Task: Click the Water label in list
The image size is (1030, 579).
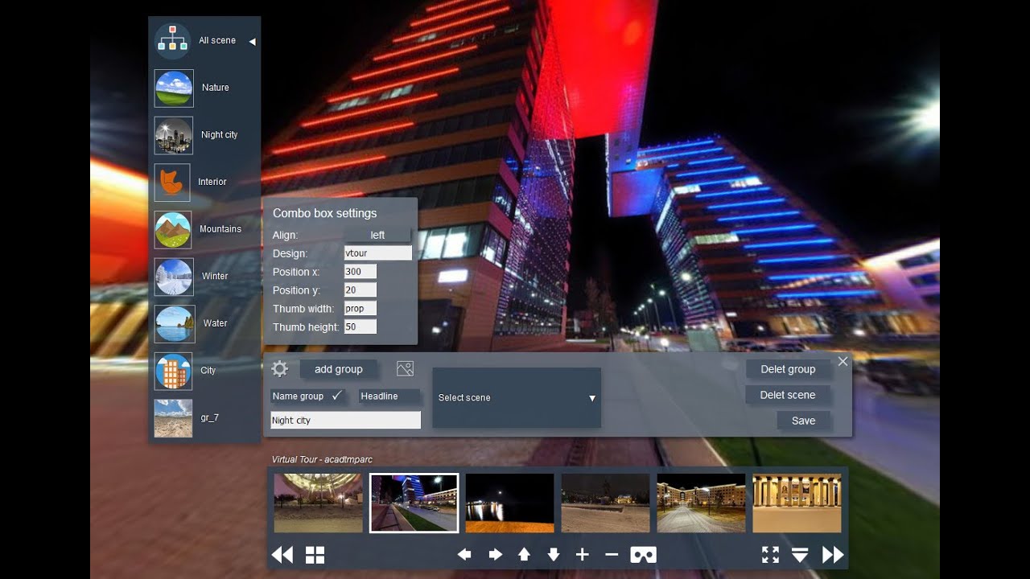Action: tap(216, 323)
